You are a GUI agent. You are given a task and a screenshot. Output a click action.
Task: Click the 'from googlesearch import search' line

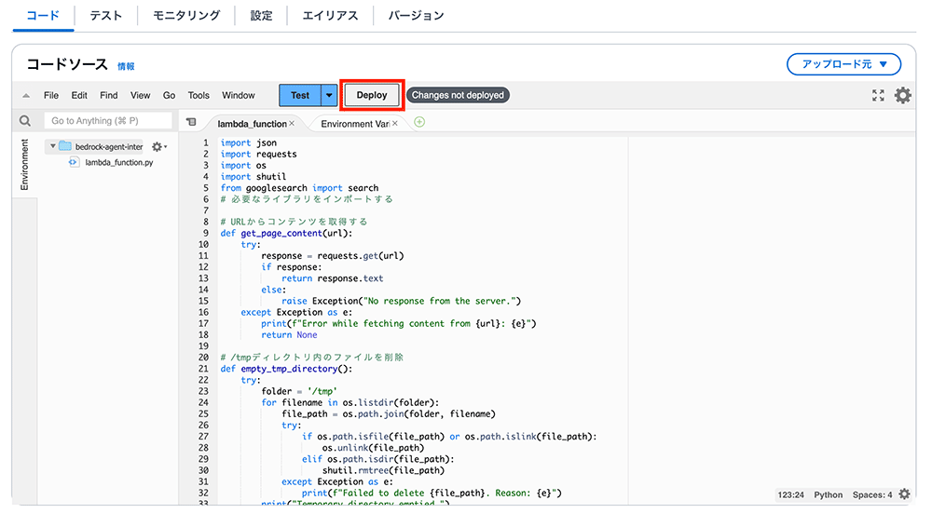coord(299,187)
